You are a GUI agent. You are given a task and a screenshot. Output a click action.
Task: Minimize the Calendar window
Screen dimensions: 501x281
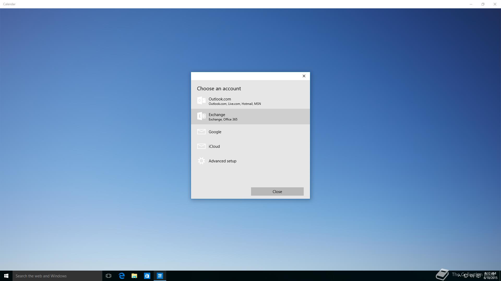click(x=471, y=4)
